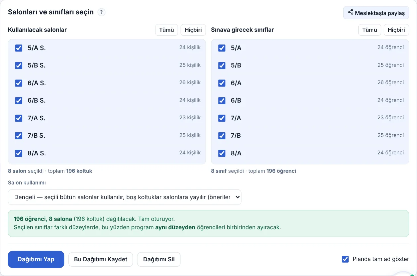Uncheck the 7/B class checkbox with 25 öğrenci
417x276 pixels.
tap(222, 136)
